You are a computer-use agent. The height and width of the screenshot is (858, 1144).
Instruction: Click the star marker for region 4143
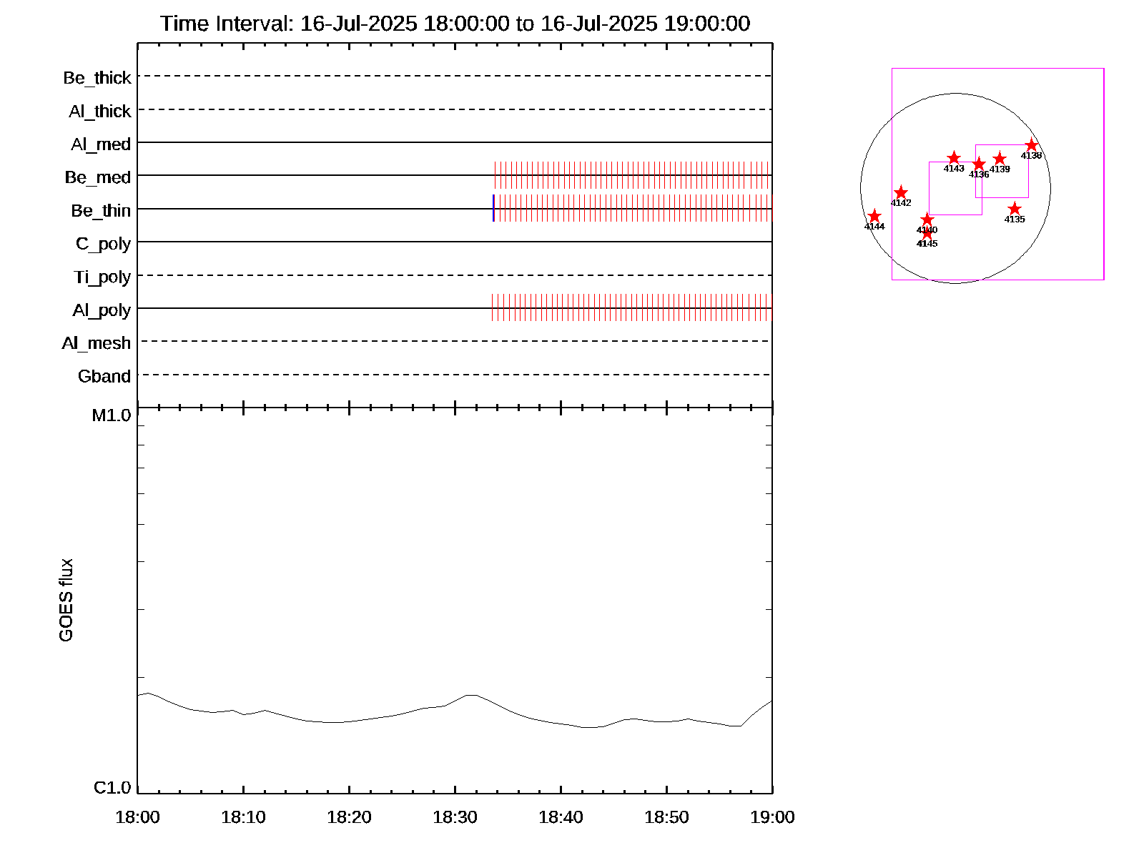tap(953, 158)
